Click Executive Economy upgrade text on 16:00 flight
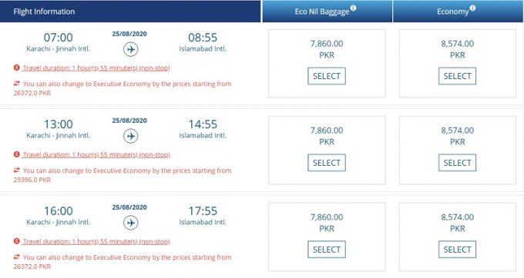 [123, 262]
